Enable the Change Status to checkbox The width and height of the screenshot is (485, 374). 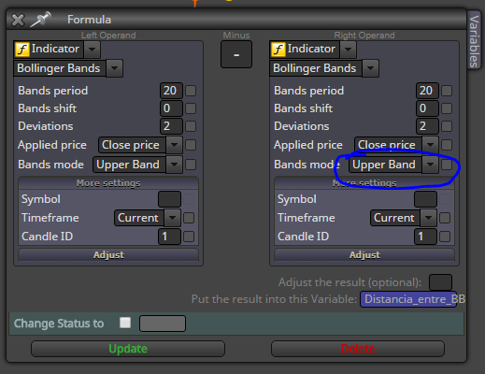point(125,323)
